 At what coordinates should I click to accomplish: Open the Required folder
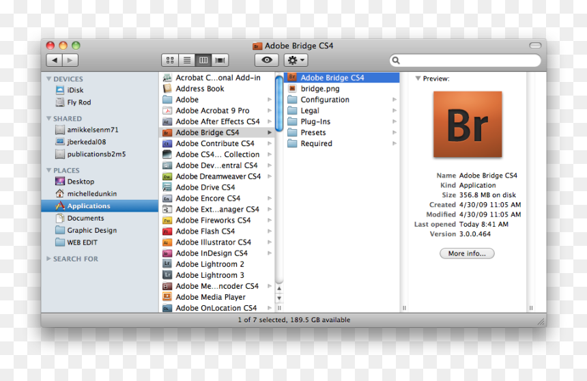pyautogui.click(x=342, y=143)
